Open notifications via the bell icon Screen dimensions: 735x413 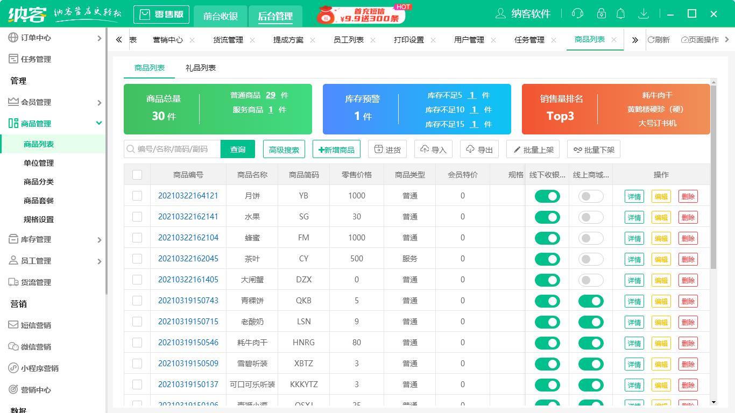[621, 13]
